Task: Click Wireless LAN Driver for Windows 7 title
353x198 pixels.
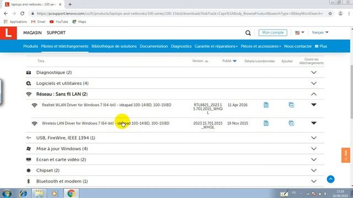Action: coord(105,123)
